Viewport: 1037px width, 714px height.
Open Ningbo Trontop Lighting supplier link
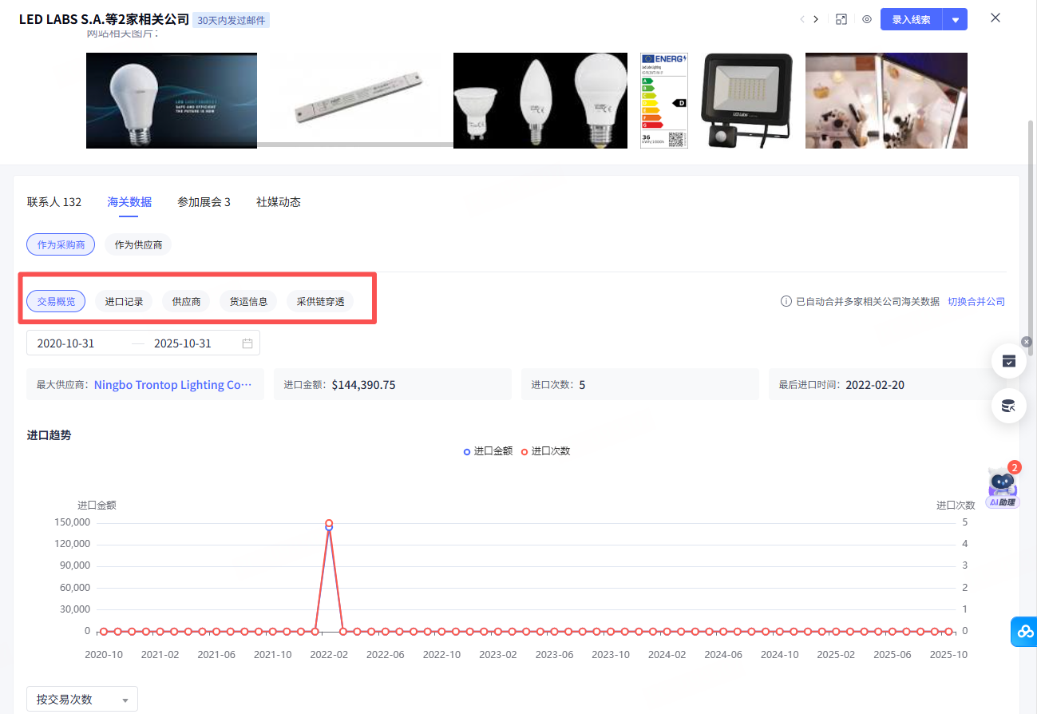pos(172,385)
